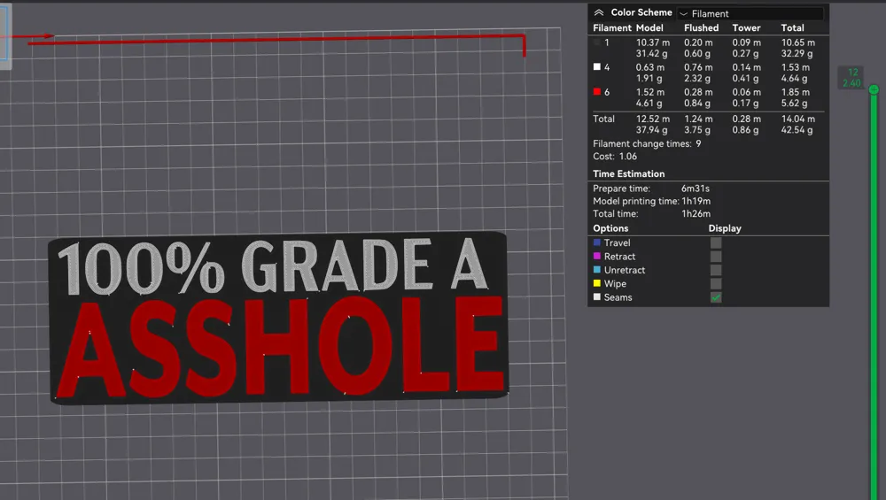Collapse the Color Scheme panel
The width and height of the screenshot is (886, 500).
tap(599, 12)
